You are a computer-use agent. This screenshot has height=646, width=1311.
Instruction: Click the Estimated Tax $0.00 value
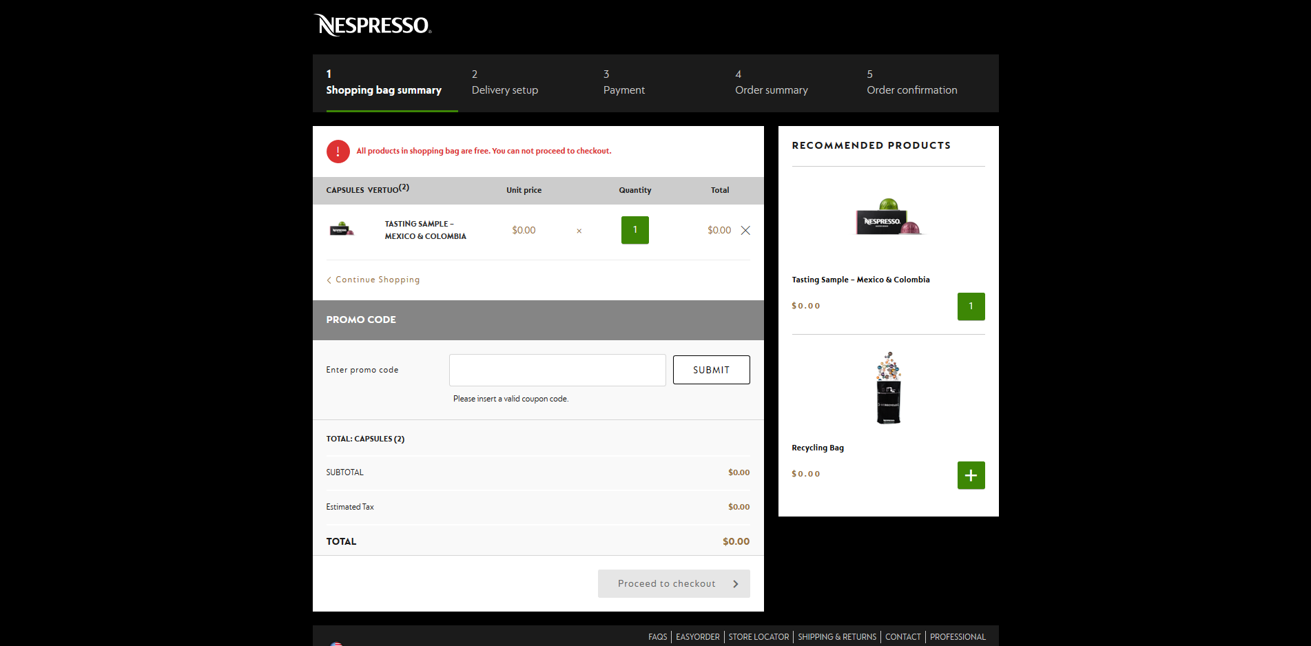[739, 507]
